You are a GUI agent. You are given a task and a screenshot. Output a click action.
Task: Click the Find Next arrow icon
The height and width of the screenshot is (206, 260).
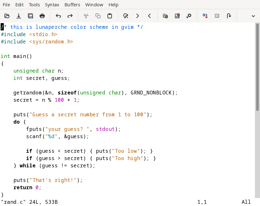pyautogui.click(x=138, y=16)
